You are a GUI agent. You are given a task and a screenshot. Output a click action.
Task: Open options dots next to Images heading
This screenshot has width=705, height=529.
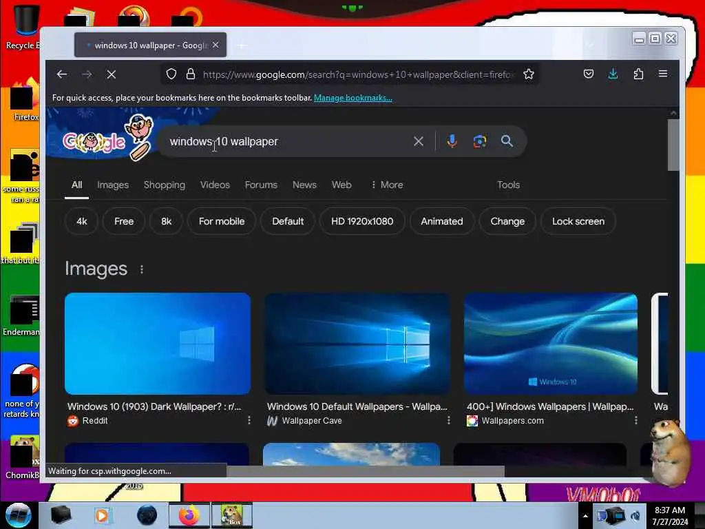pyautogui.click(x=142, y=269)
